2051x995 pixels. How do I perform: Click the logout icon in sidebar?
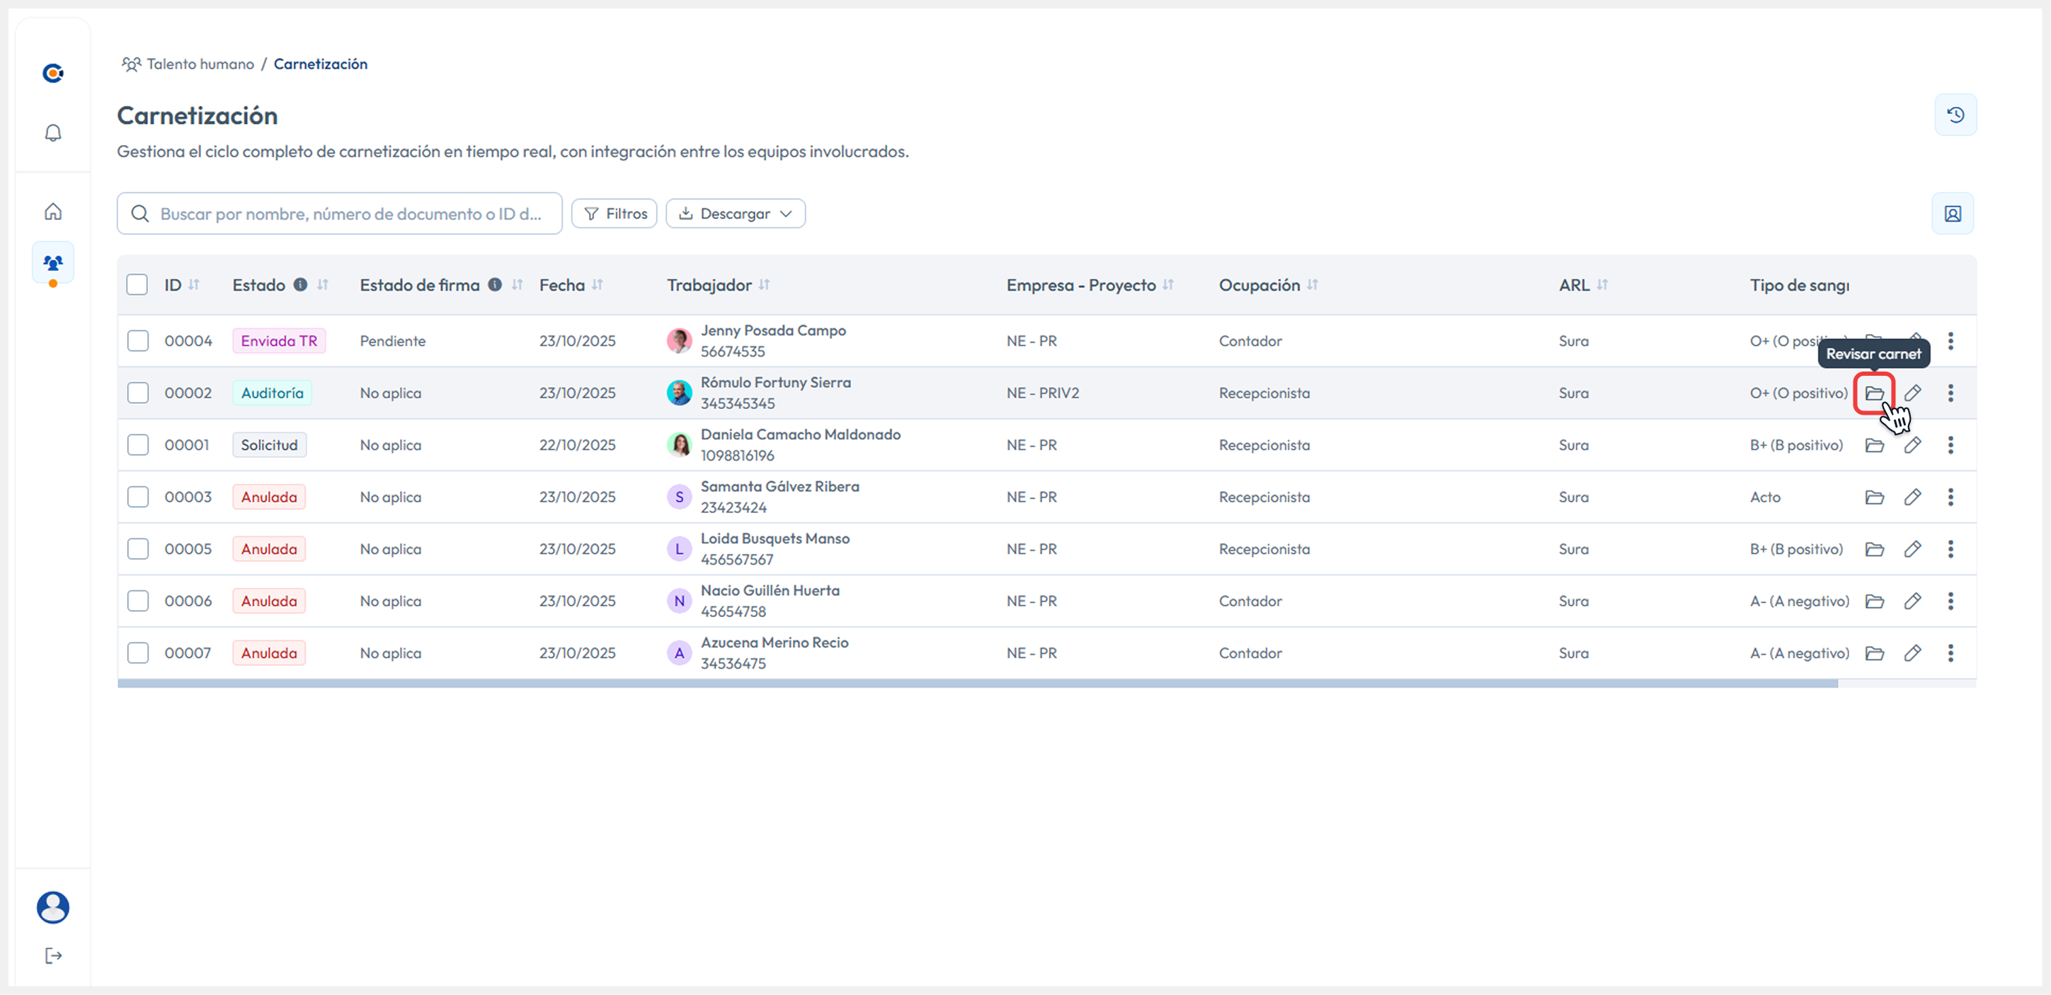[52, 956]
